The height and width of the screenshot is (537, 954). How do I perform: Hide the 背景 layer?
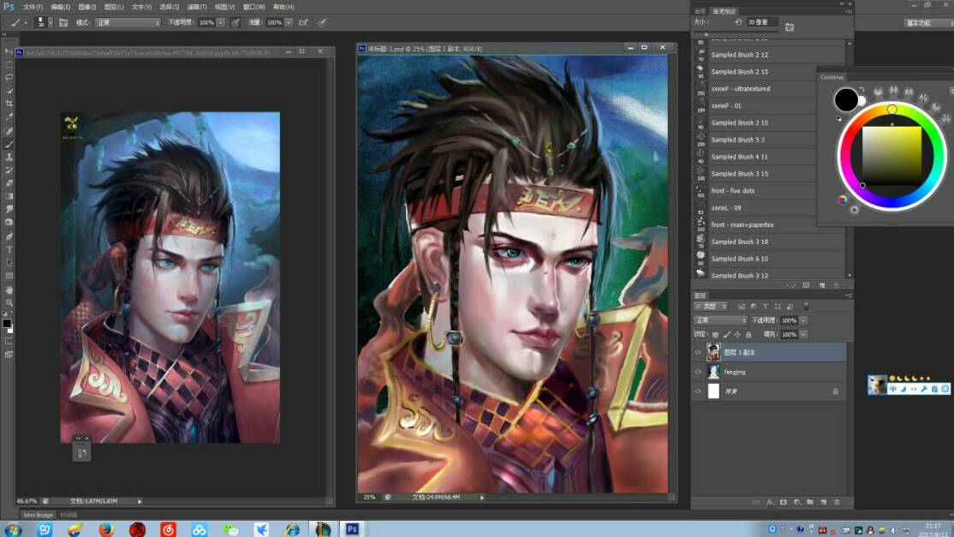point(698,391)
